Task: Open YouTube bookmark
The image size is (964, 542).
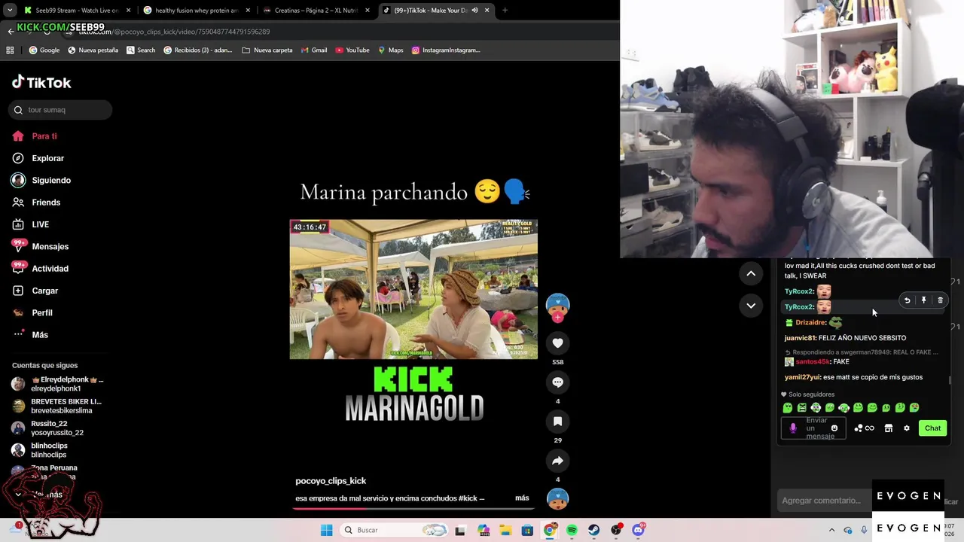Action: 352,50
